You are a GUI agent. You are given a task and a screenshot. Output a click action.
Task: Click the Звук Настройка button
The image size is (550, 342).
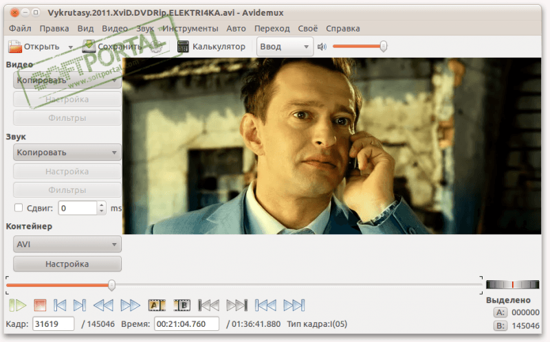[x=67, y=172]
